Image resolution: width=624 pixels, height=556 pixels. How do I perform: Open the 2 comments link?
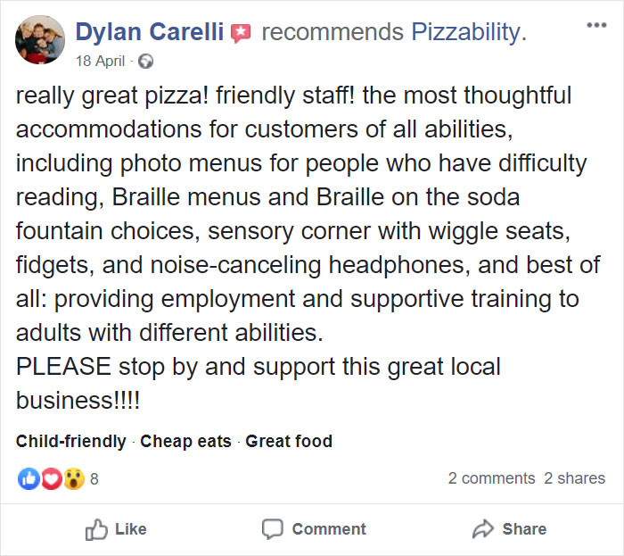click(x=491, y=478)
